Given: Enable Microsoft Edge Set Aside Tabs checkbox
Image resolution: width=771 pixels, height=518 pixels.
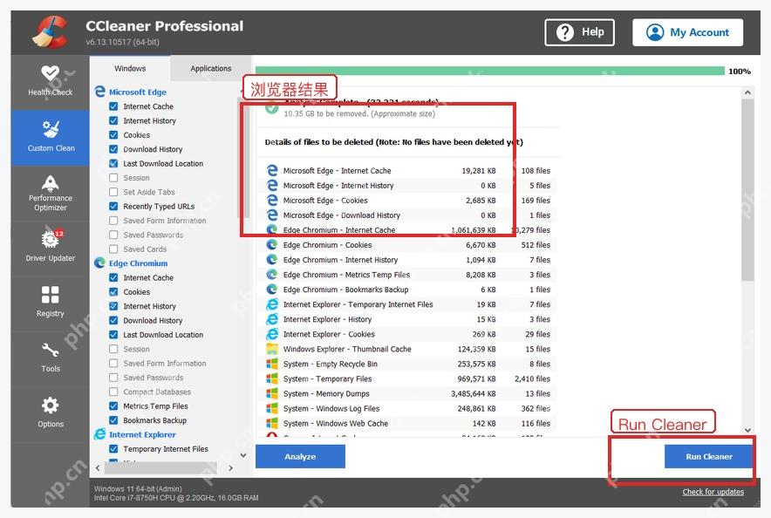Looking at the screenshot, I should click(x=113, y=192).
